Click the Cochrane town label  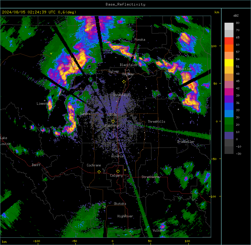(94, 165)
